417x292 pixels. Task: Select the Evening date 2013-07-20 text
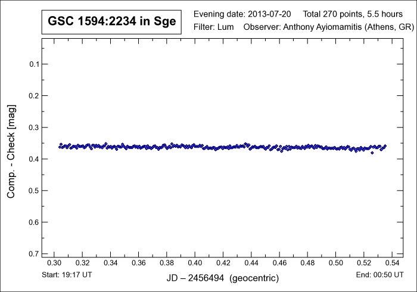tap(242, 14)
